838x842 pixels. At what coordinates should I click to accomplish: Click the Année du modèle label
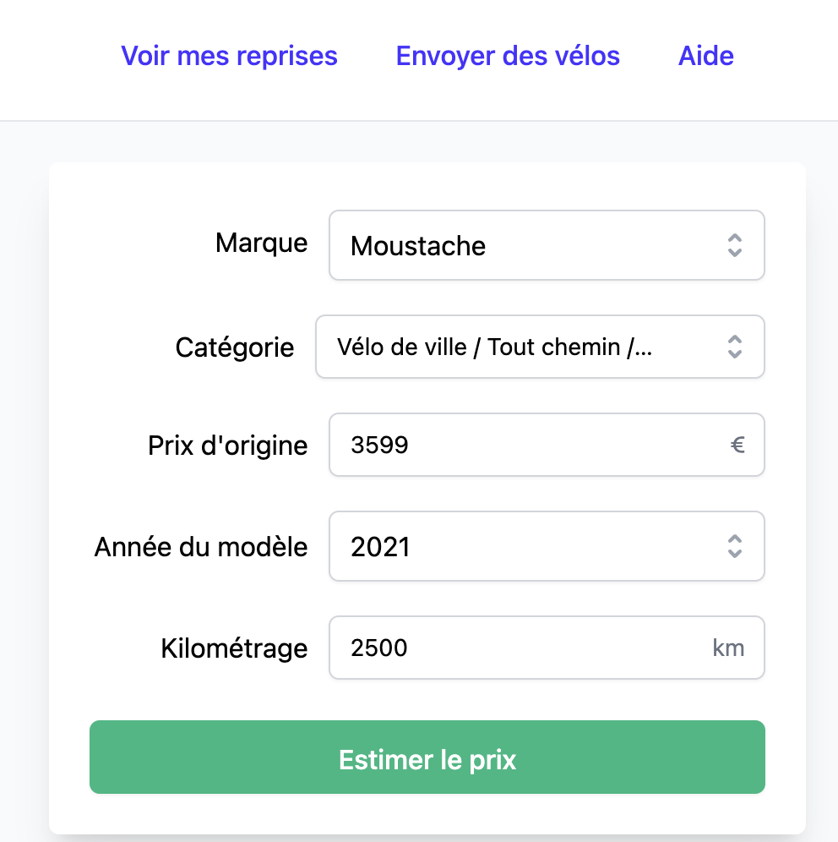click(201, 547)
